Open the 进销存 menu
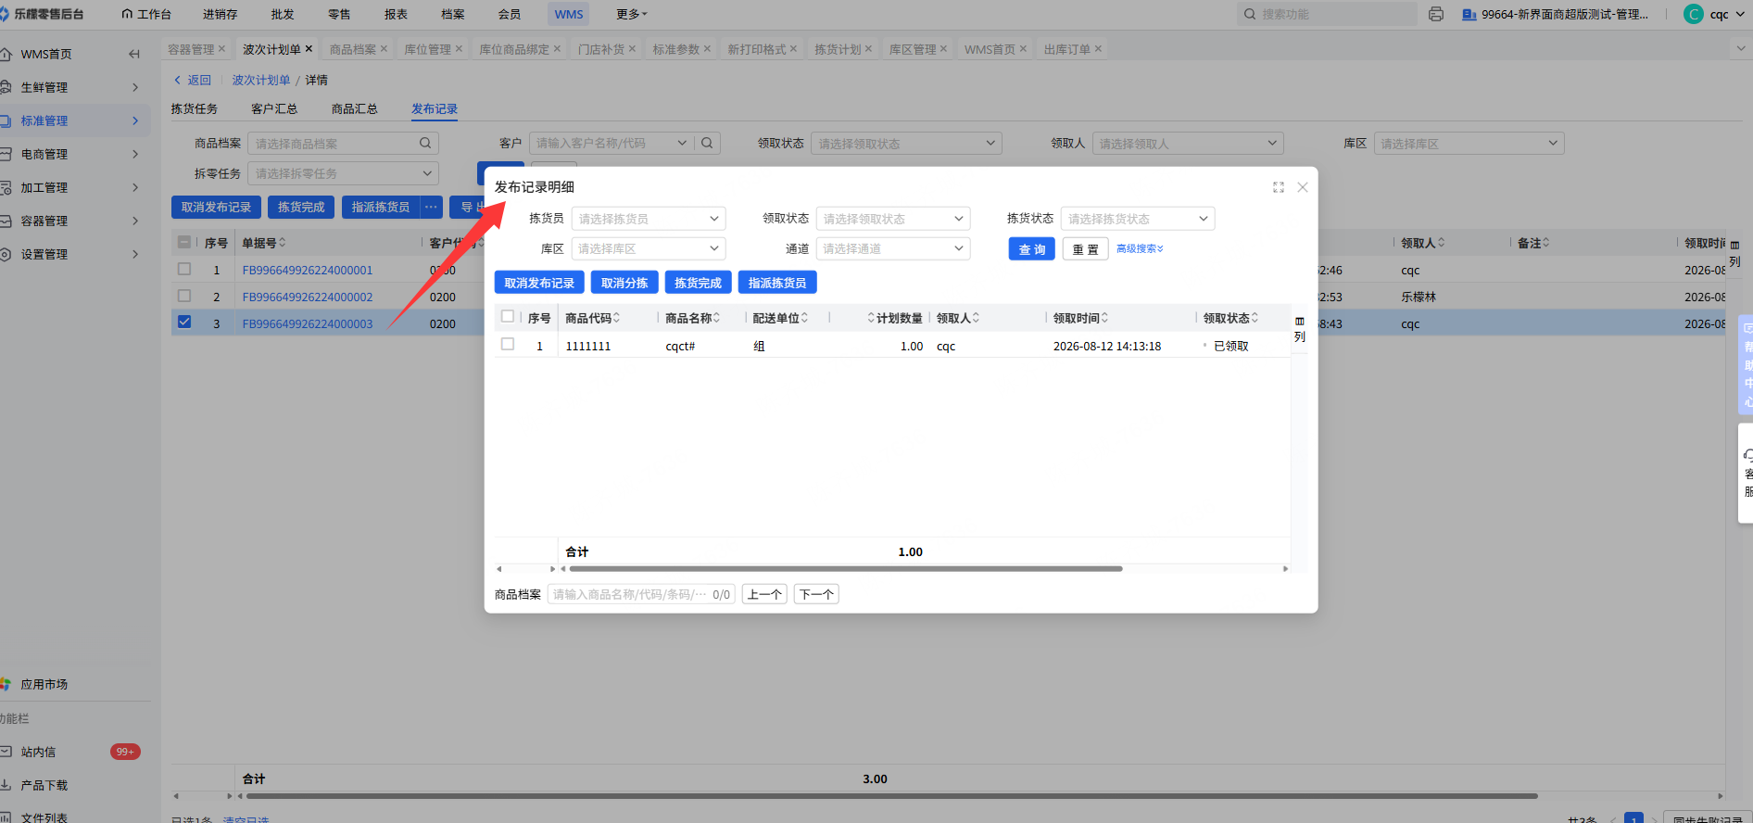Viewport: 1753px width, 823px height. [x=221, y=14]
